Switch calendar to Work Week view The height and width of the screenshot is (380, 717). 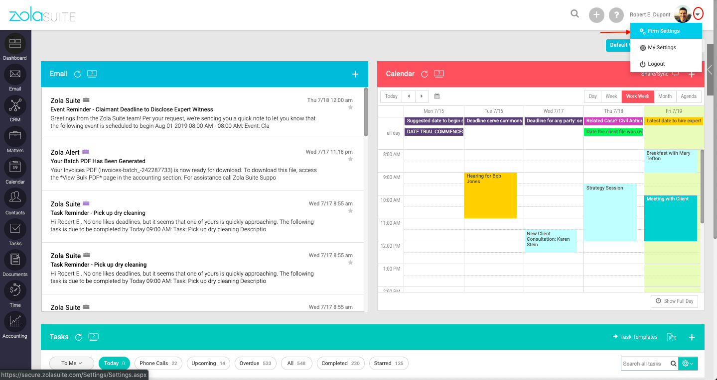(638, 96)
